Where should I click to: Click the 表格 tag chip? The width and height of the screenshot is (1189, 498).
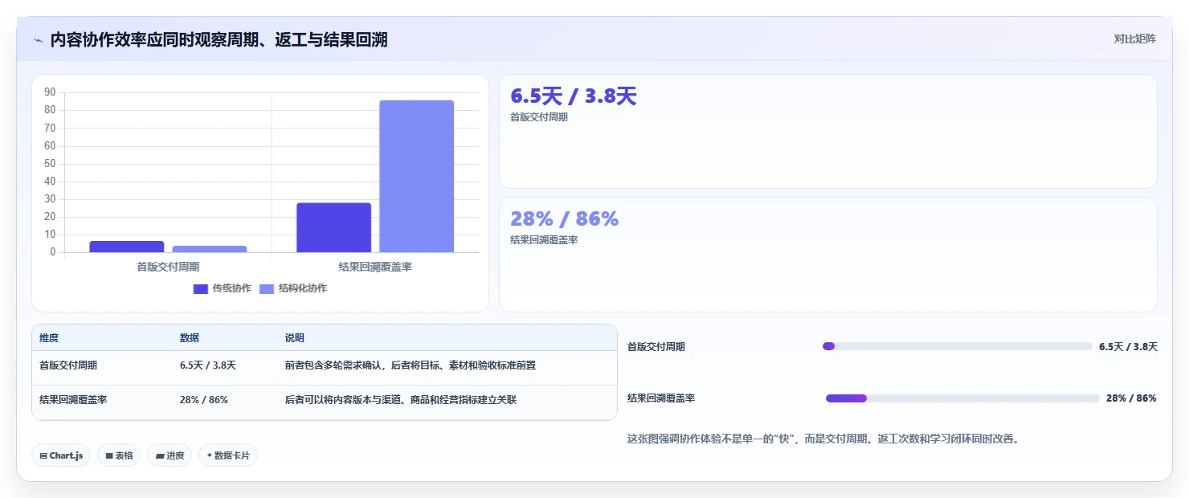pyautogui.click(x=119, y=455)
